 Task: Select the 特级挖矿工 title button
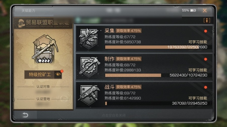click(40, 75)
